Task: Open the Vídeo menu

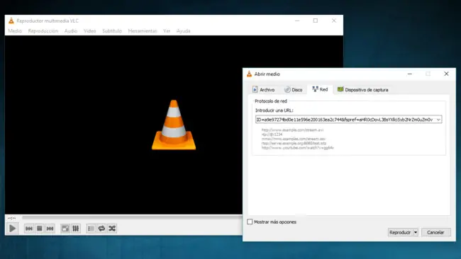Action: (90, 31)
